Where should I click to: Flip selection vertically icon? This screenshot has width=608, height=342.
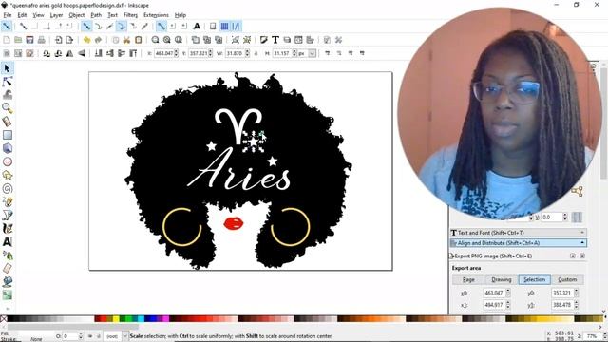[82, 53]
